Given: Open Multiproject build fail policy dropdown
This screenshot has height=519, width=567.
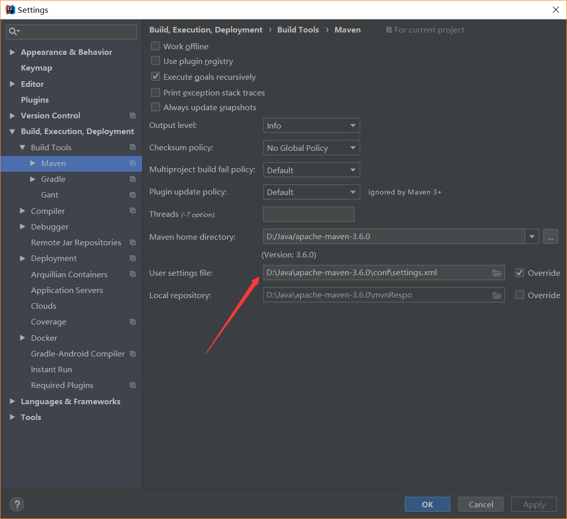Looking at the screenshot, I should tap(311, 170).
